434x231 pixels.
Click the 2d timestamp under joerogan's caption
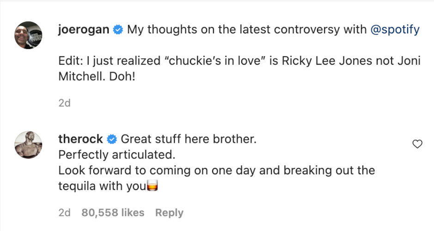(x=65, y=103)
